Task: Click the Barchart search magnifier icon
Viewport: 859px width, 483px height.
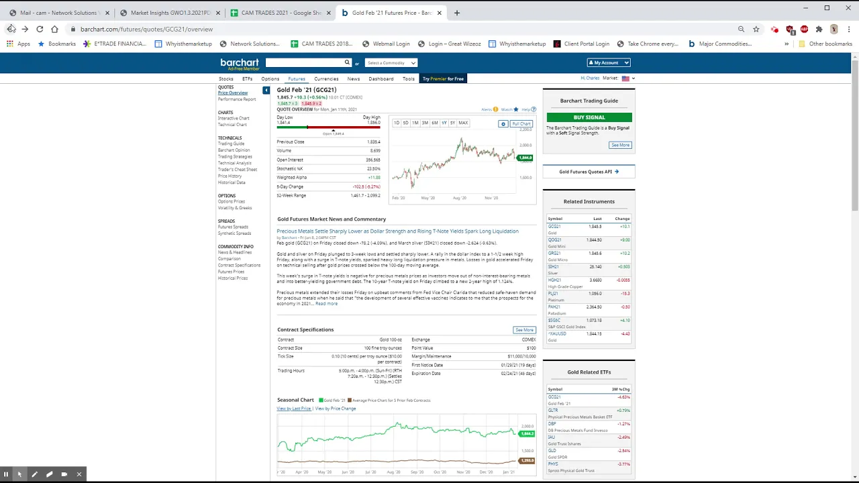Action: 347,62
